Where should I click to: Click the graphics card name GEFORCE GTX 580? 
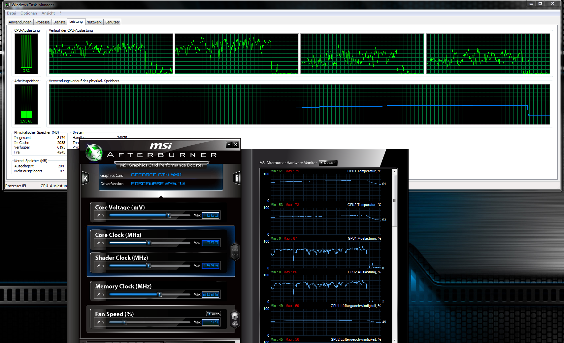[156, 175]
